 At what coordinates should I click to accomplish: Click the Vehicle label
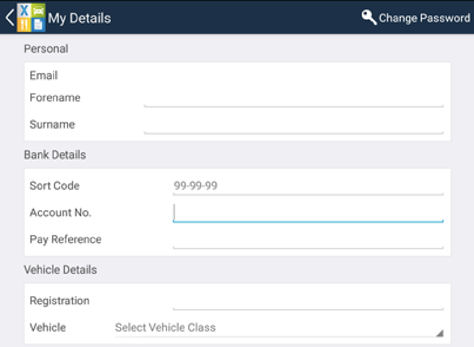pyautogui.click(x=47, y=328)
